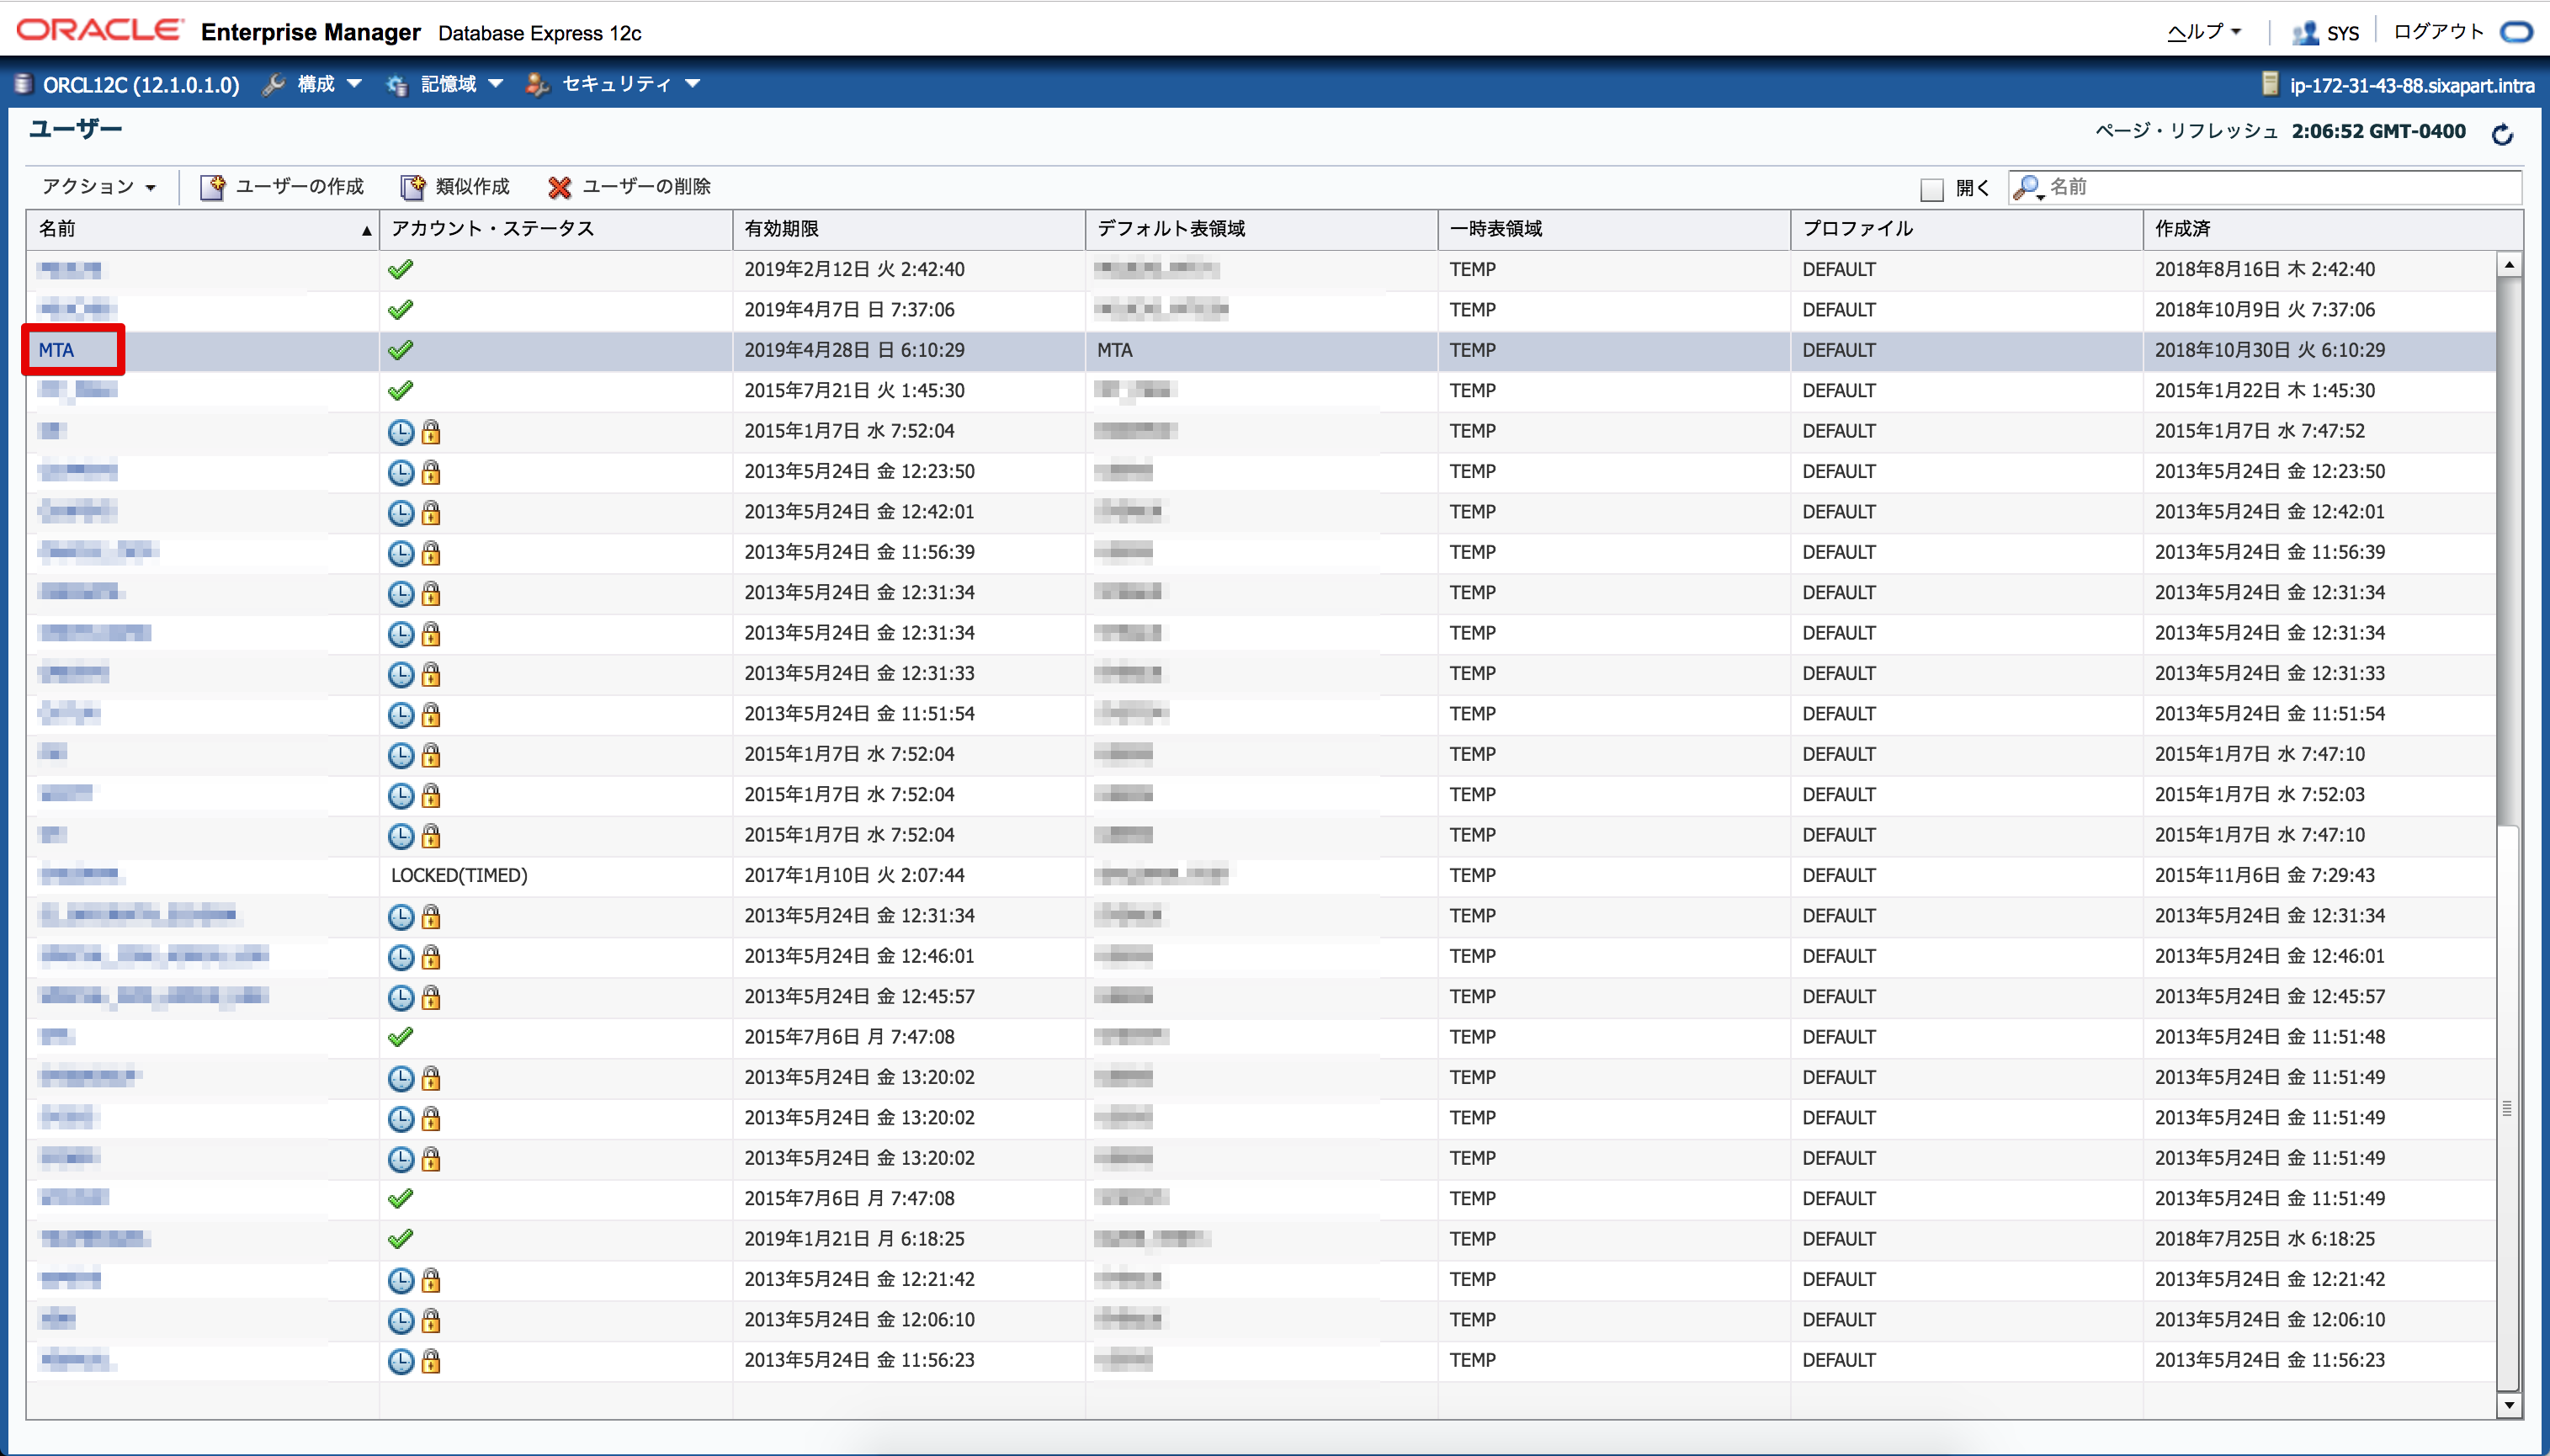2550x1456 pixels.
Task: Click the page refresh icon
Action: coord(2502,134)
